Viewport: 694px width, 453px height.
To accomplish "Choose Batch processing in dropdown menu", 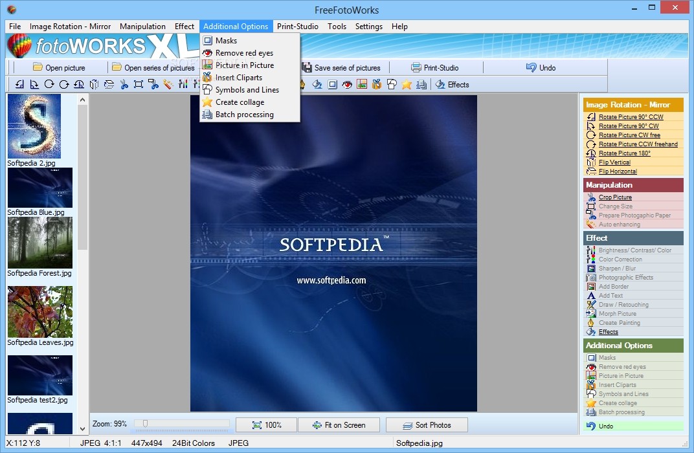I will pos(250,115).
